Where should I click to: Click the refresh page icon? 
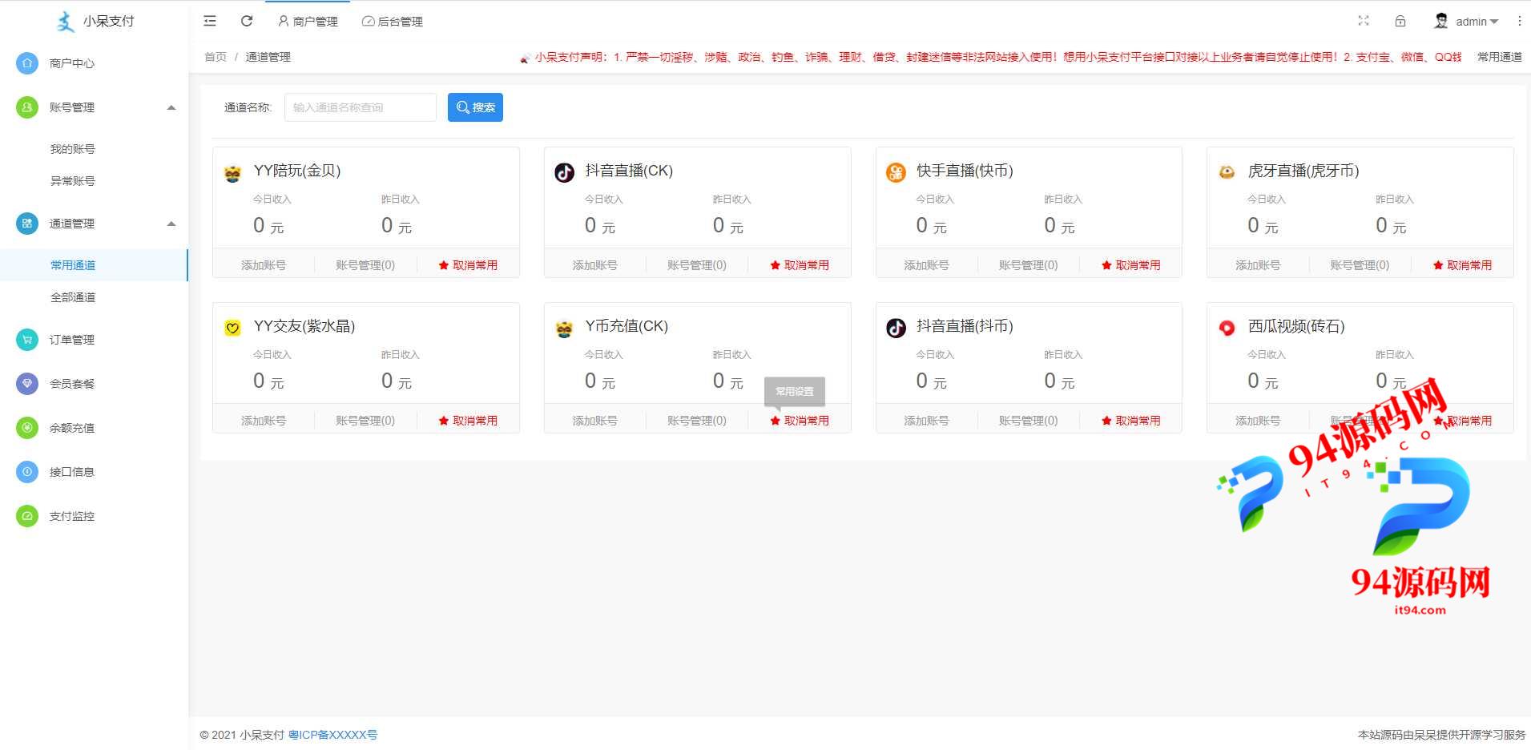tap(247, 21)
